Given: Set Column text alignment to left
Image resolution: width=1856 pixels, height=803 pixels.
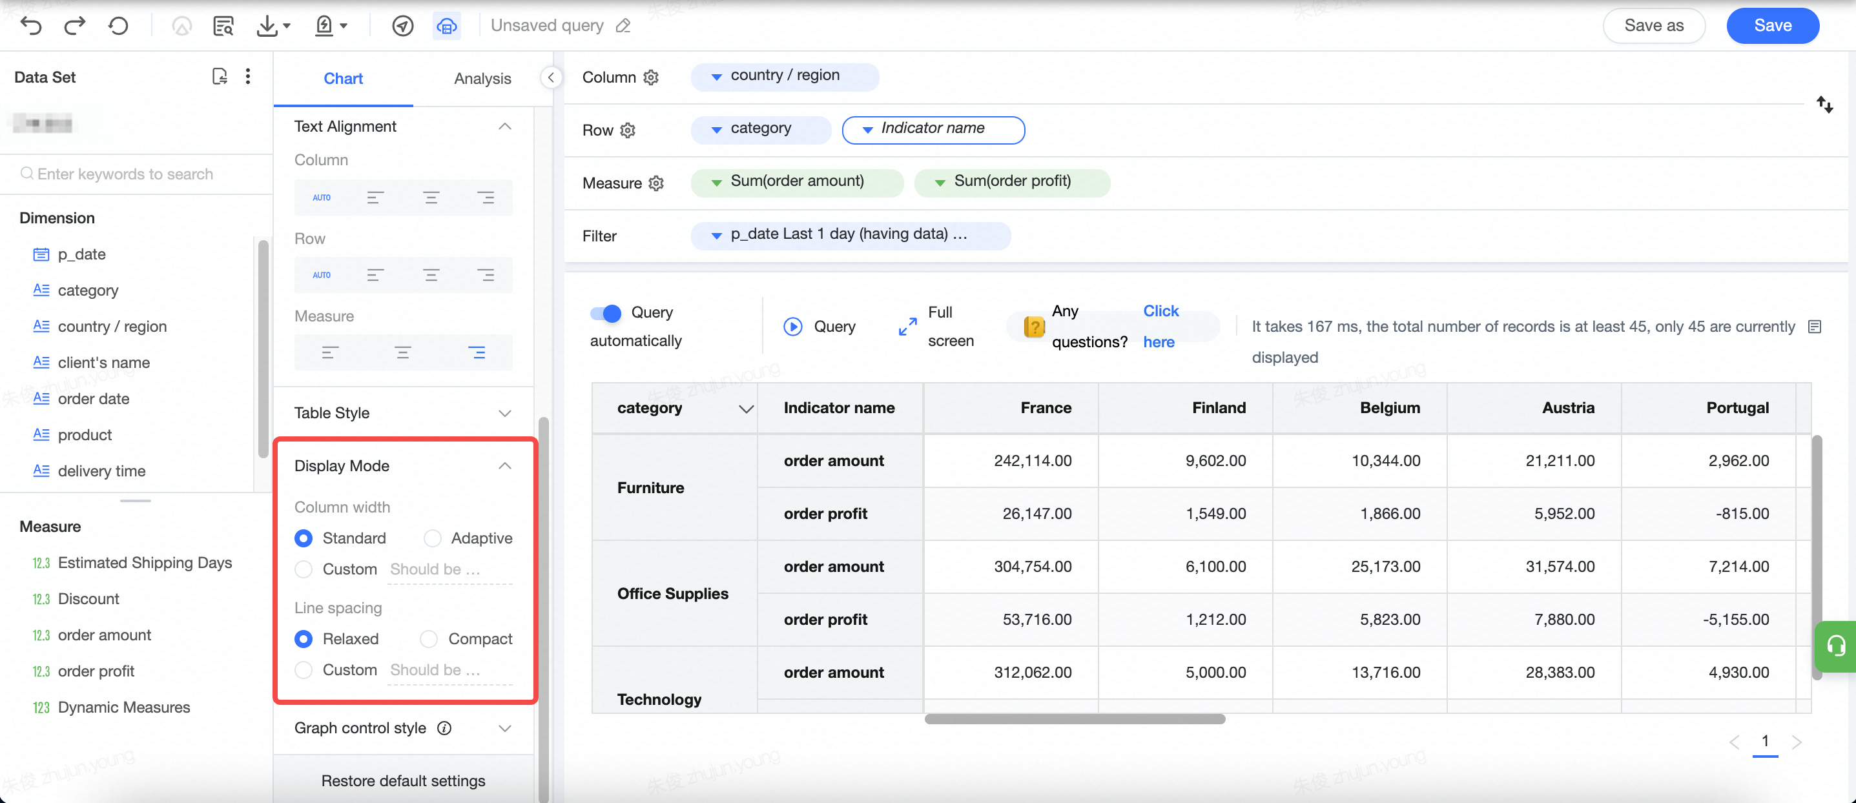Looking at the screenshot, I should (x=375, y=198).
